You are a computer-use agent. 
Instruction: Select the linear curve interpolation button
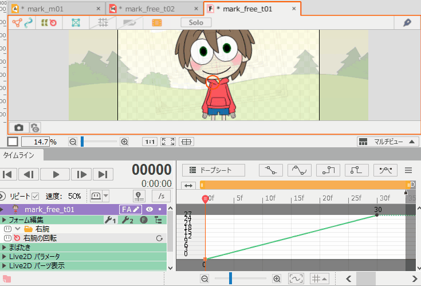tap(271, 170)
